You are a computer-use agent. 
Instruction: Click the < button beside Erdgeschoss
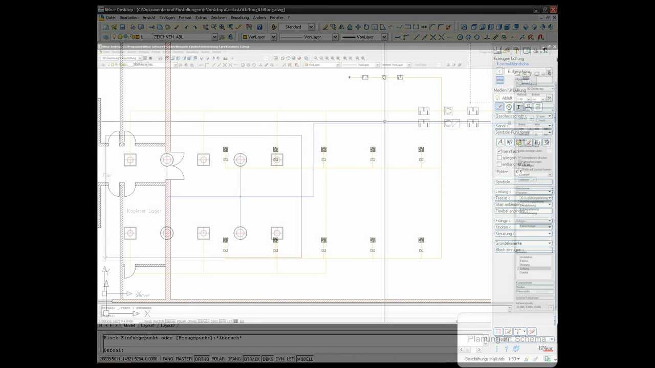(x=499, y=72)
